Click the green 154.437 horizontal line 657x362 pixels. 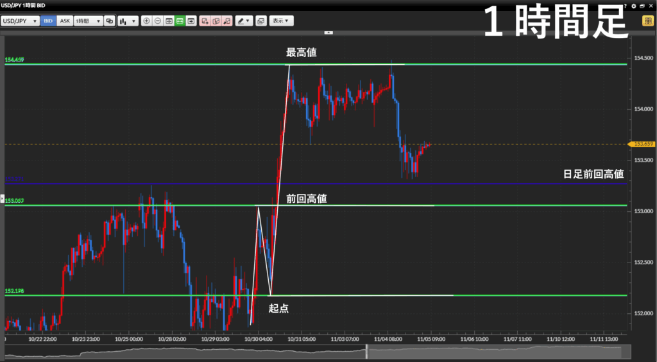coord(192,64)
